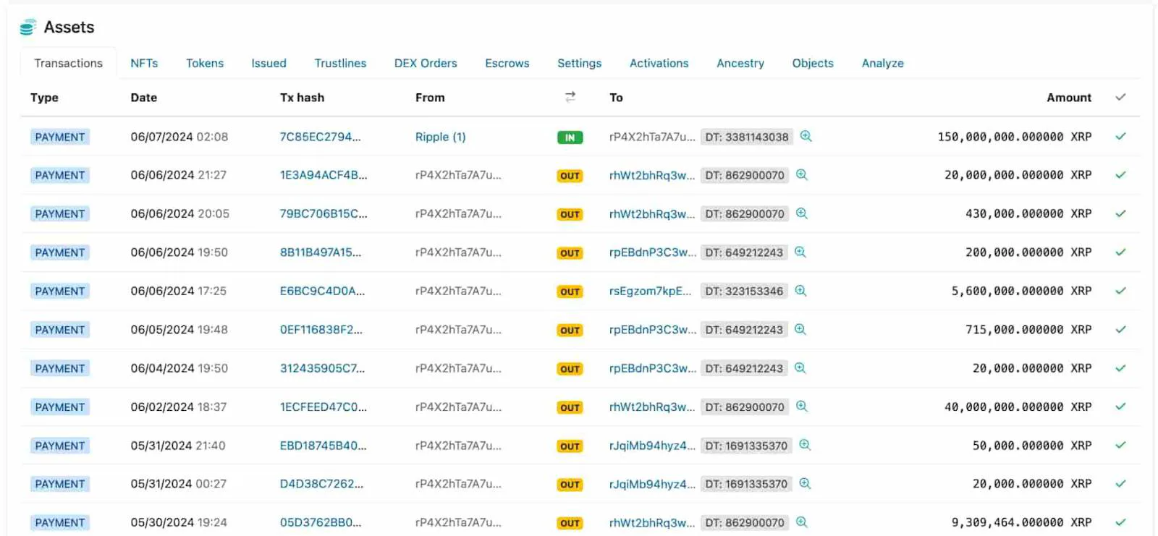Viewport: 1158px width, 536px height.
Task: Open the Transactions tab
Action: [68, 63]
